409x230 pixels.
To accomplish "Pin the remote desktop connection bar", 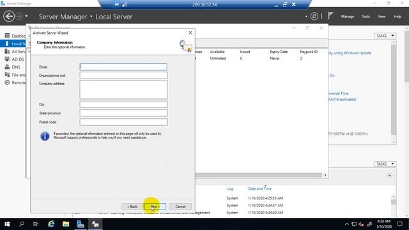I will (116, 4).
